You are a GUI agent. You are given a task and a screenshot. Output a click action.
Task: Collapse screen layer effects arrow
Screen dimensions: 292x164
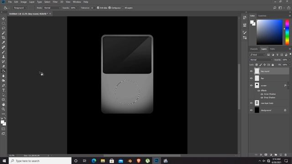click(x=288, y=85)
